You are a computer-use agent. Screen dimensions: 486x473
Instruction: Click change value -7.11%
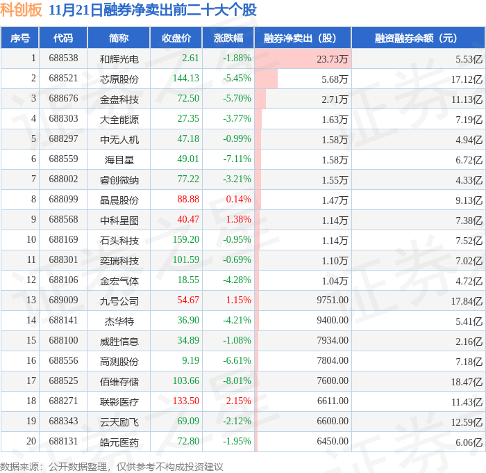coord(237,159)
